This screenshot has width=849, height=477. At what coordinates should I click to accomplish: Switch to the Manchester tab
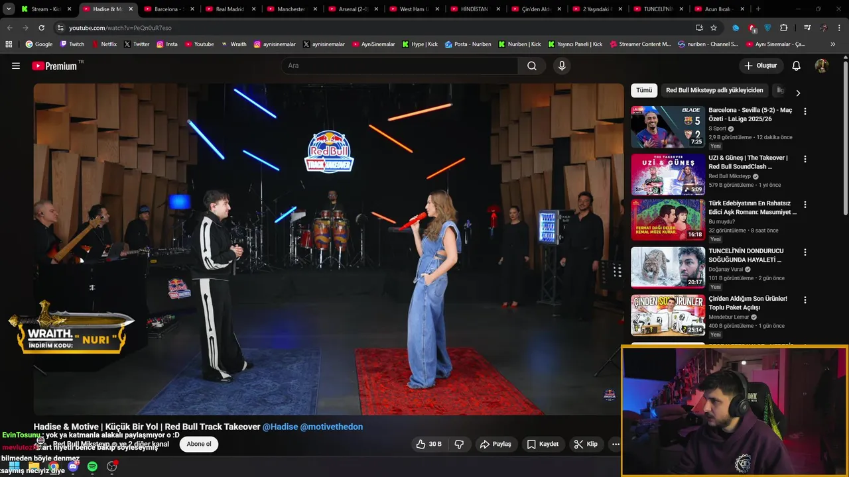click(291, 9)
